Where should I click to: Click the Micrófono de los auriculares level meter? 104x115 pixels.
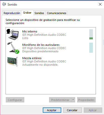pos(91,48)
